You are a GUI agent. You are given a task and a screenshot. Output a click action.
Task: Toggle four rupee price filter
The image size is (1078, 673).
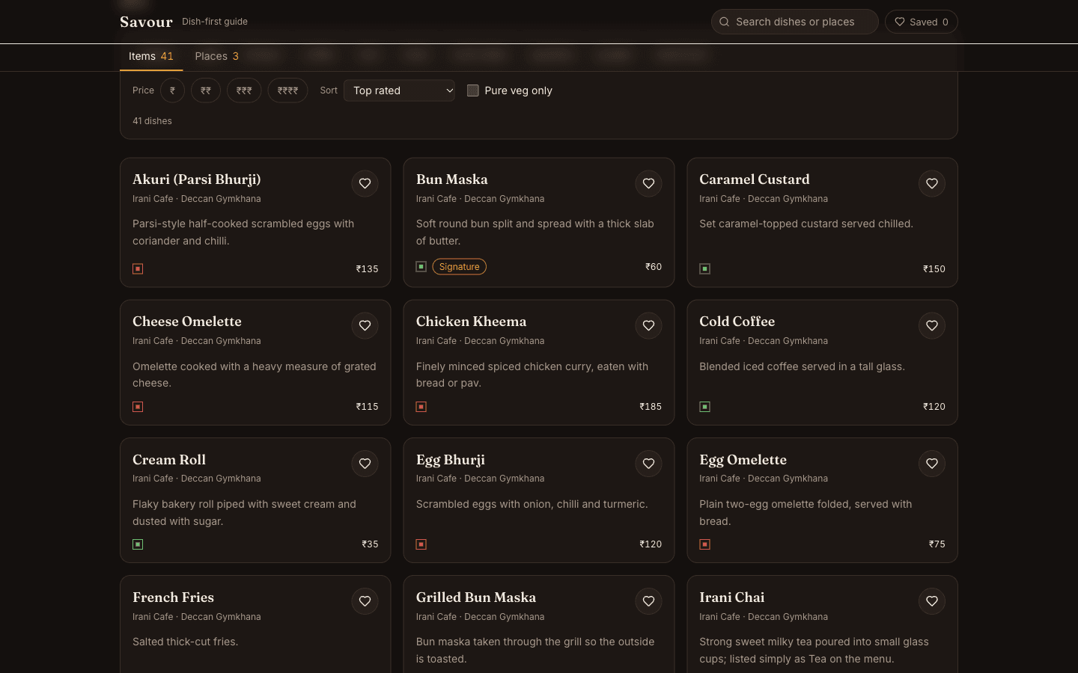pyautogui.click(x=287, y=90)
